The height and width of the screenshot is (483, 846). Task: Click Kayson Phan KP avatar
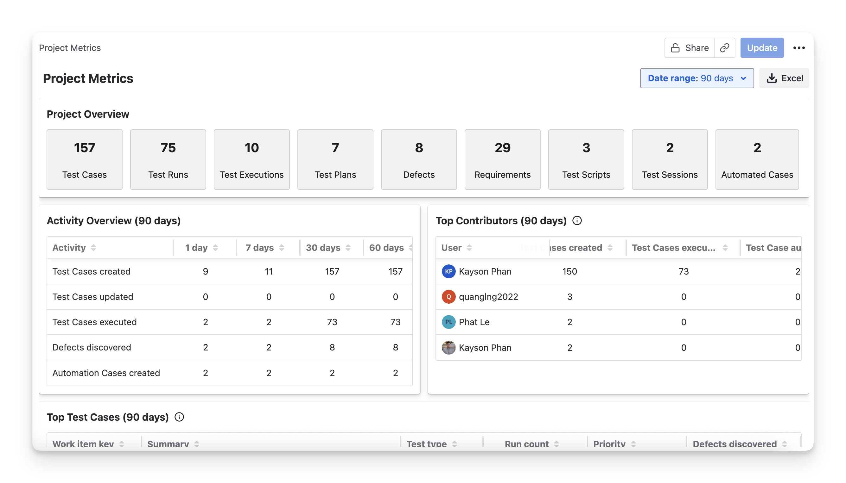pos(448,271)
